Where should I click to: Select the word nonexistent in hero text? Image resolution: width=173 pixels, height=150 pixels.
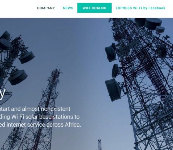click(56, 109)
